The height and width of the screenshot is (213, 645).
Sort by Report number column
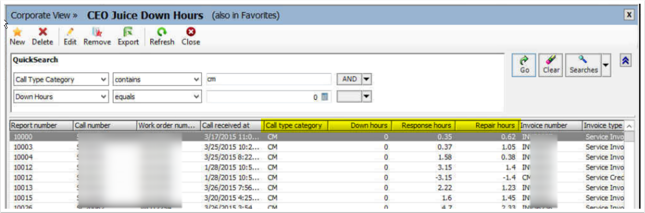coord(41,125)
